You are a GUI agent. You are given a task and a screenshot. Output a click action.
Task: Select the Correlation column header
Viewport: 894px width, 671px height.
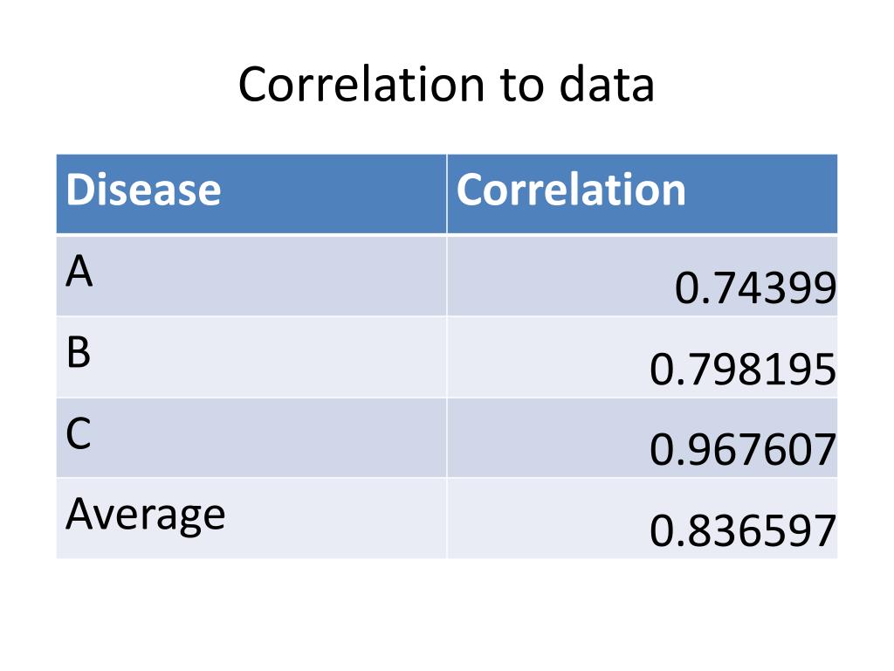pos(571,190)
